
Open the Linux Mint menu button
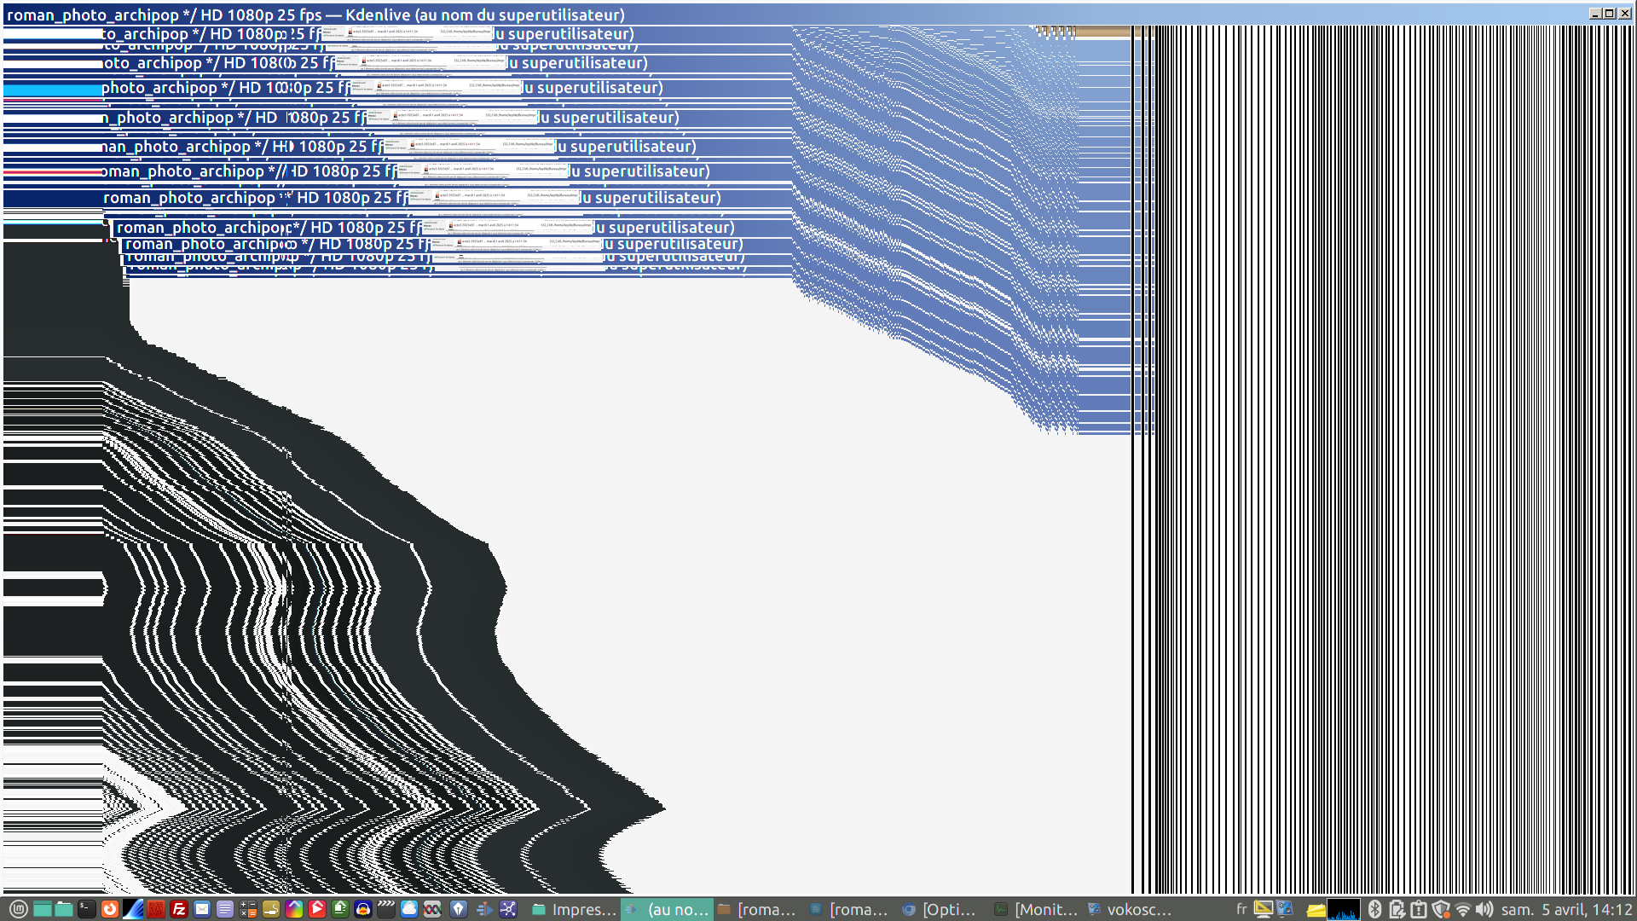(x=18, y=909)
